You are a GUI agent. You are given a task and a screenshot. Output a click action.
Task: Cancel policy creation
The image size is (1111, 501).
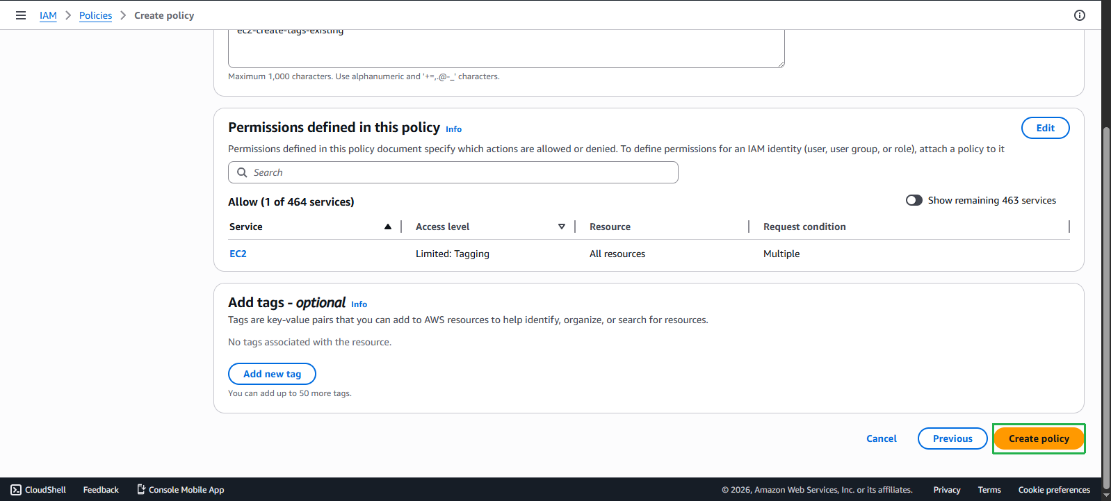click(x=882, y=438)
